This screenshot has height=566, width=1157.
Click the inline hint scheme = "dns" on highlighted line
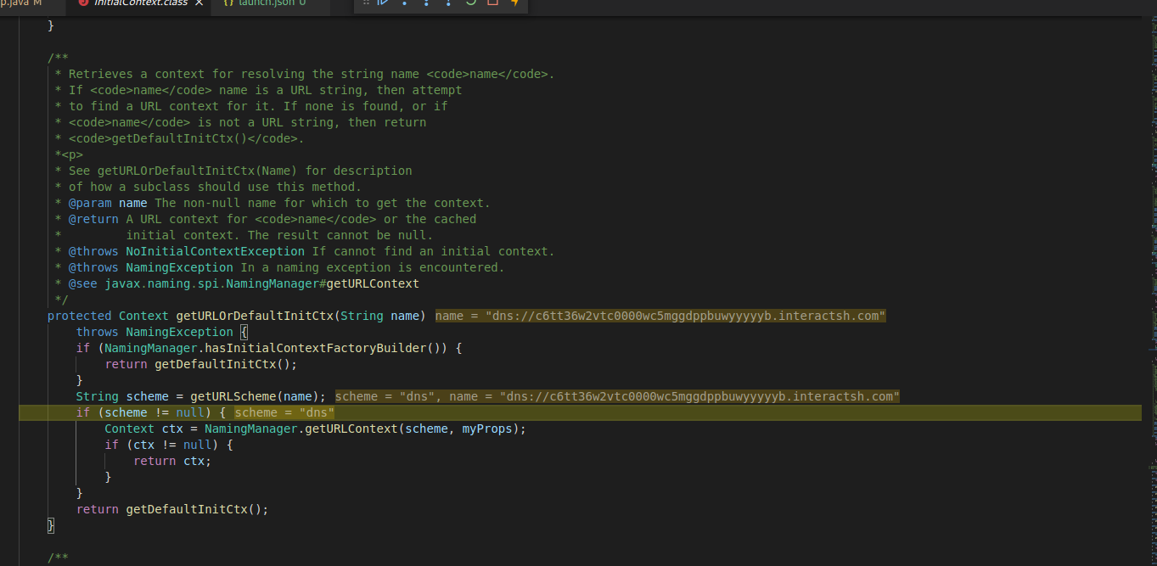tap(284, 412)
